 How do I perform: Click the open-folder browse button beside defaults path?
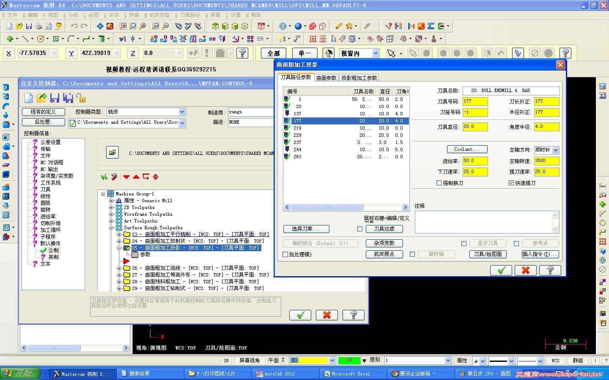(112, 152)
